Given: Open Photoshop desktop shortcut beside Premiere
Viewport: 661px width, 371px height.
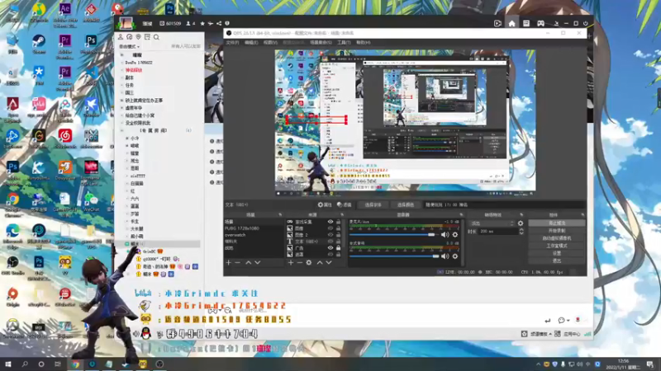Looking at the screenshot, I should tap(91, 45).
